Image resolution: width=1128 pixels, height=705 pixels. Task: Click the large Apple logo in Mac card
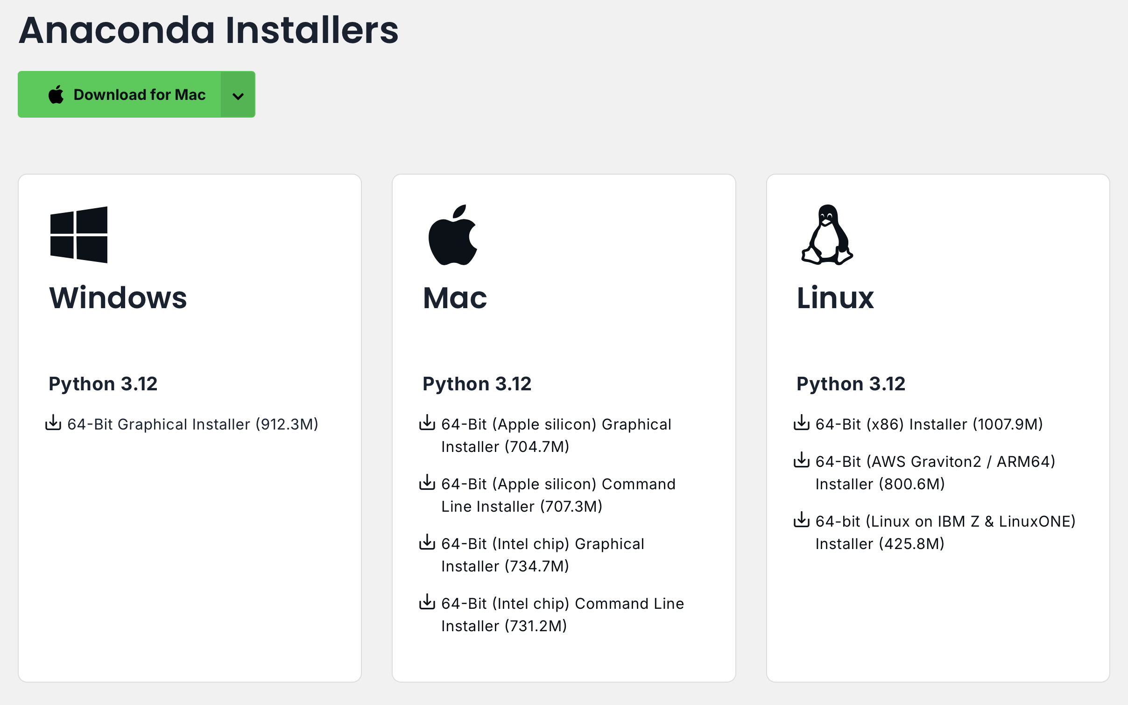pyautogui.click(x=452, y=235)
